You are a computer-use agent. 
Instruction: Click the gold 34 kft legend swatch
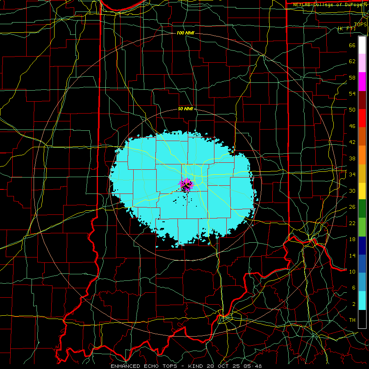(362, 173)
